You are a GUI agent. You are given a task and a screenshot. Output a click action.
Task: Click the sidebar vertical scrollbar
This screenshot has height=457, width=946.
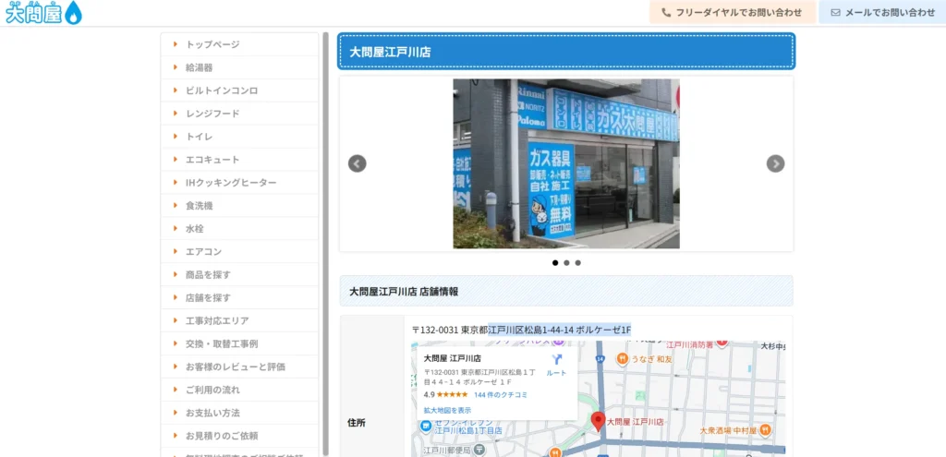pos(325,240)
